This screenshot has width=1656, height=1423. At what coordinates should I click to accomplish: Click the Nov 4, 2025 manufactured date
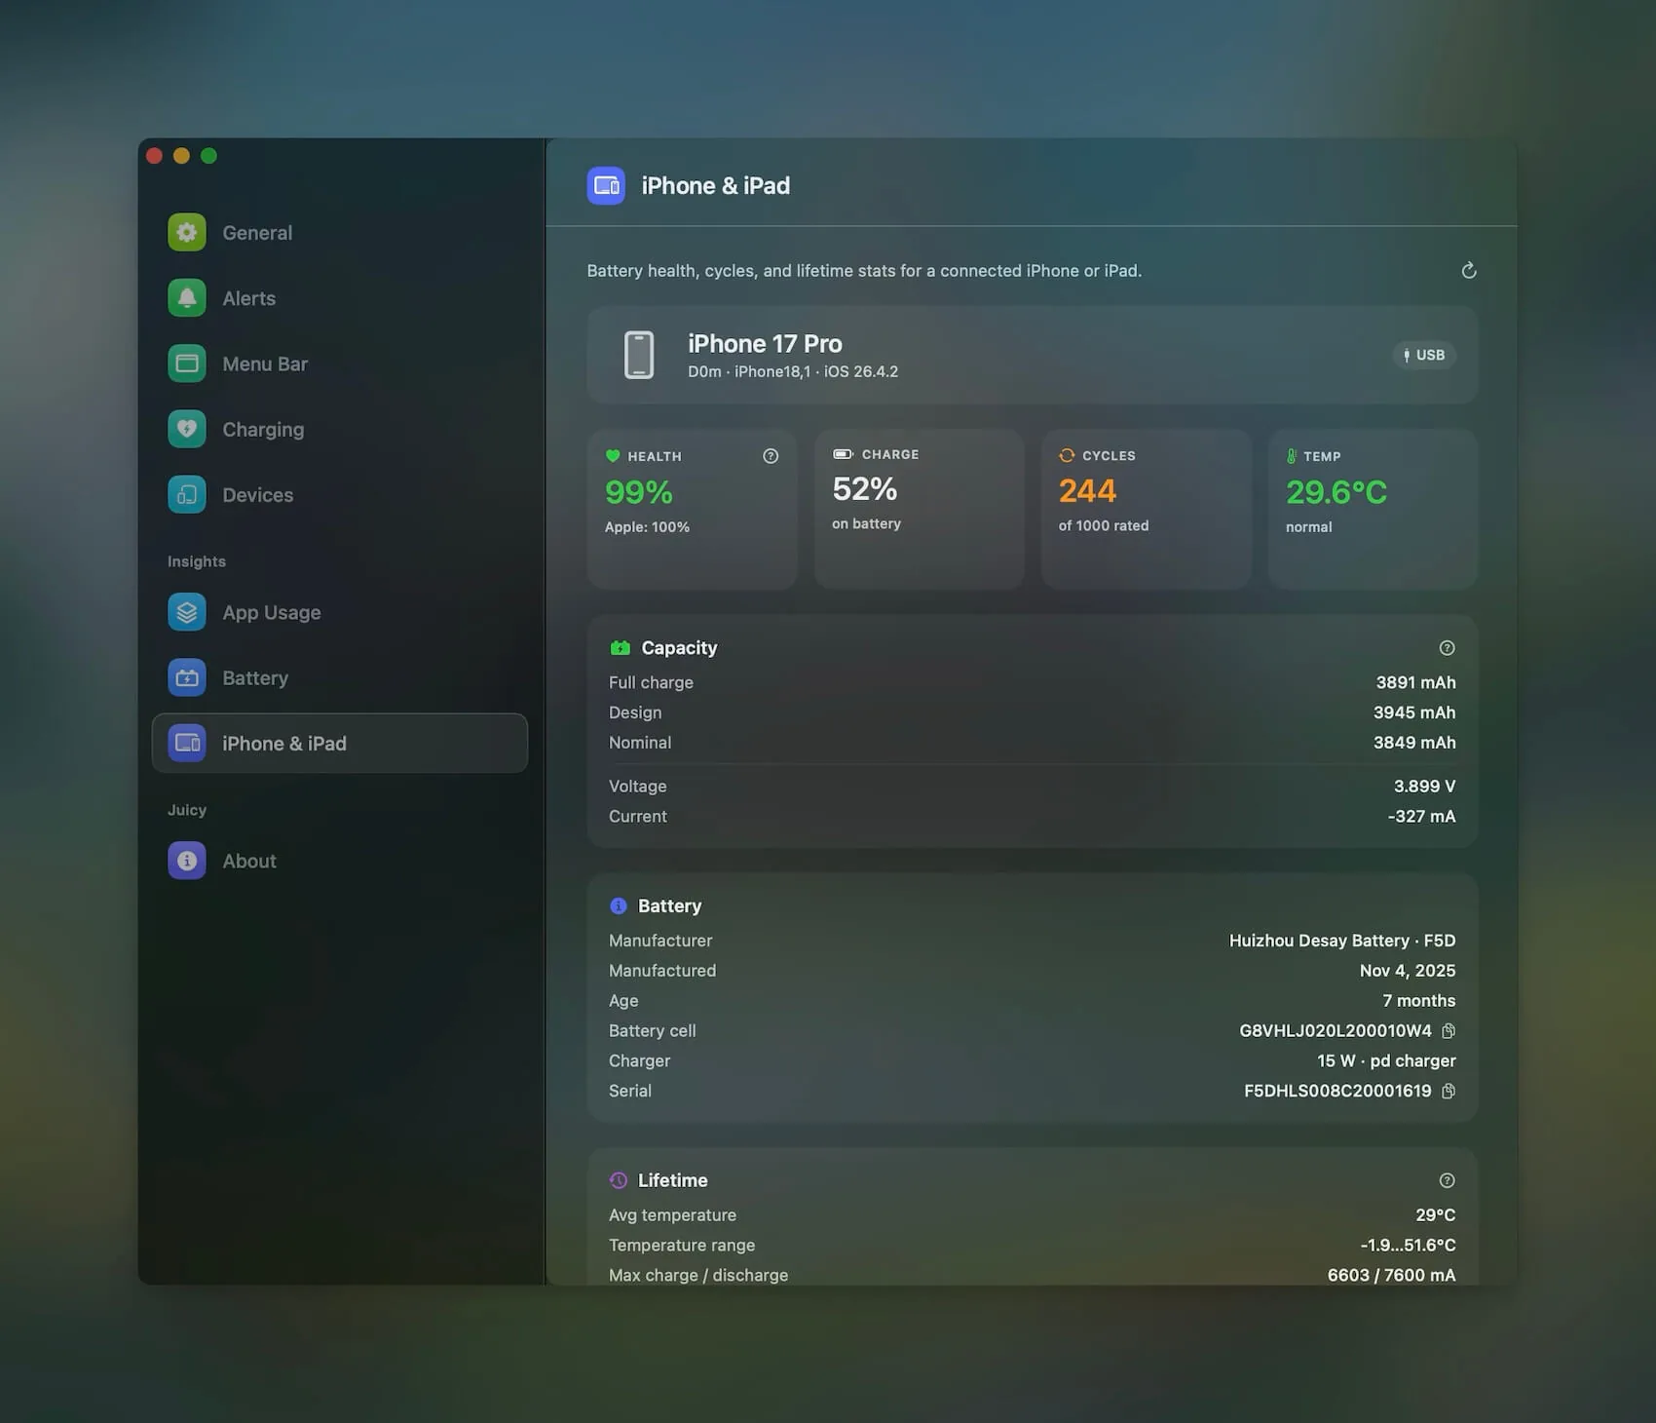pyautogui.click(x=1408, y=971)
